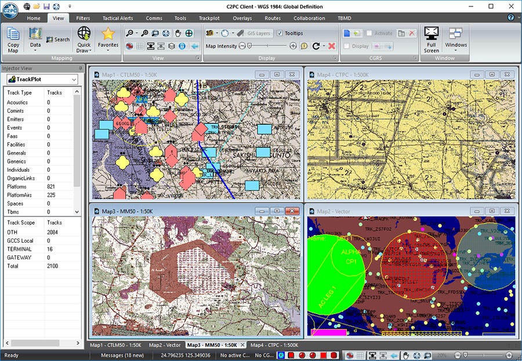Image resolution: width=522 pixels, height=361 pixels.
Task: Select the pan hand tool in View group
Action: tap(178, 33)
